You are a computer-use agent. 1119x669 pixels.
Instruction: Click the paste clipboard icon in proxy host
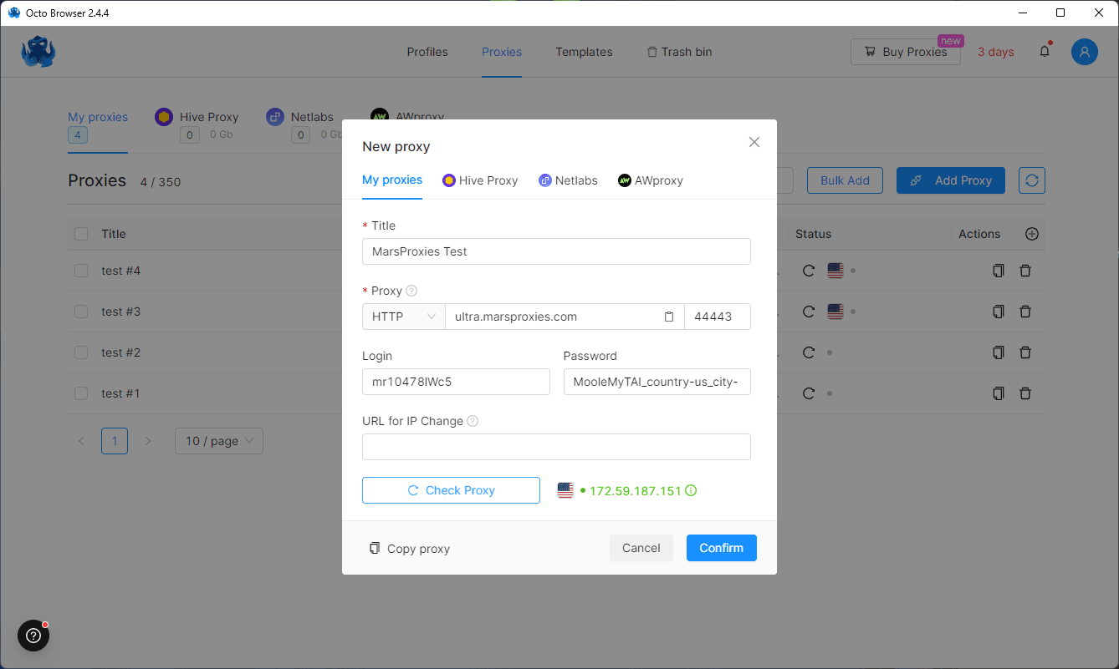tap(669, 317)
